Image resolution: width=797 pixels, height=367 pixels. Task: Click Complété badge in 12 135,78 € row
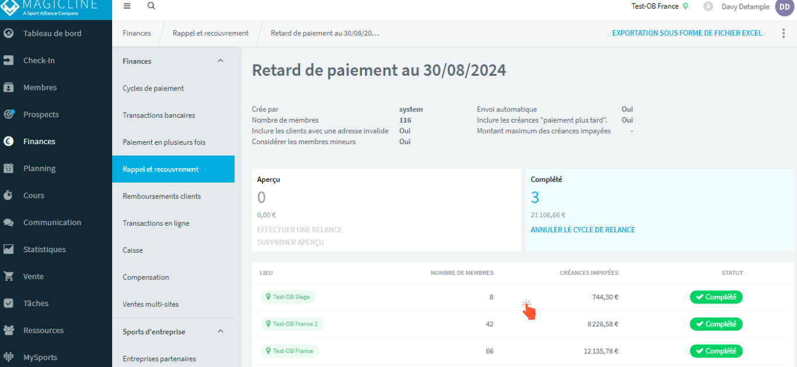tap(716, 351)
